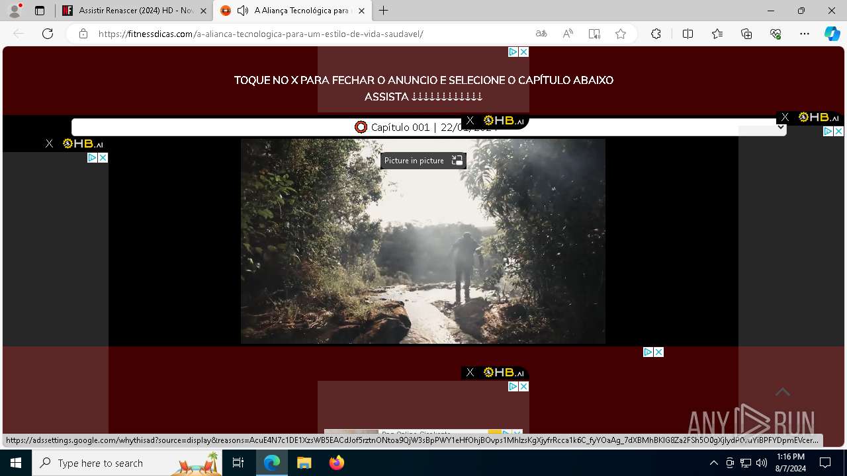Open File Explorer from taskbar
Screen dimensions: 847x476
coord(304,463)
